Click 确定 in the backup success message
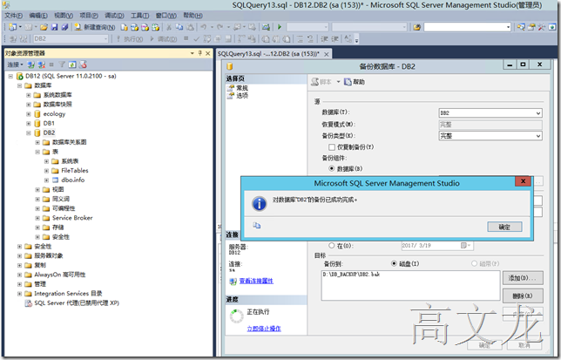 pyautogui.click(x=504, y=227)
